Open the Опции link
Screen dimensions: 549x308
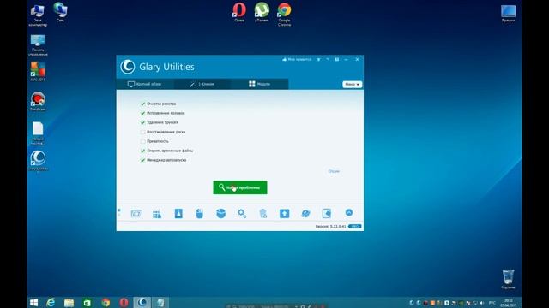[x=334, y=171]
